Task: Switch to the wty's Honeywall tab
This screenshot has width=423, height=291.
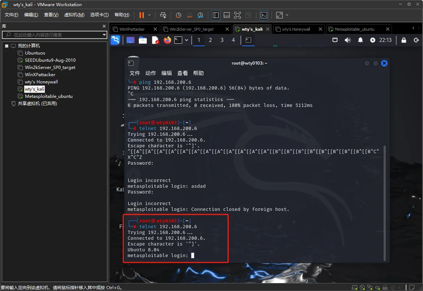Action: 296,29
